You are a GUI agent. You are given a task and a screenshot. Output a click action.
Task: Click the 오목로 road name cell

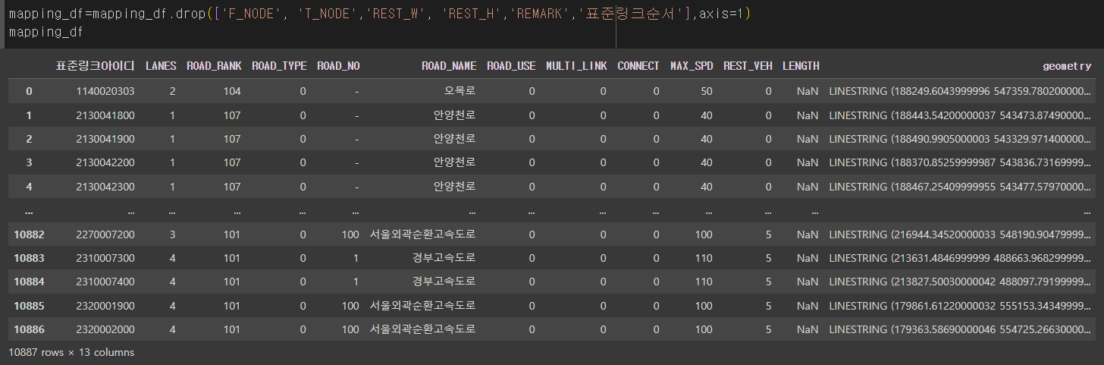coord(460,91)
